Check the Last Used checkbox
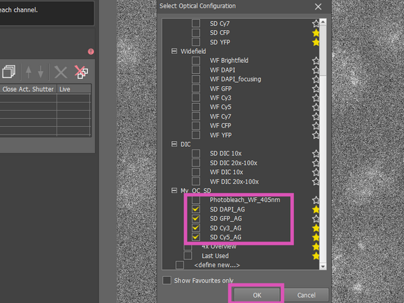Image resolution: width=404 pixels, height=303 pixels. [x=188, y=256]
